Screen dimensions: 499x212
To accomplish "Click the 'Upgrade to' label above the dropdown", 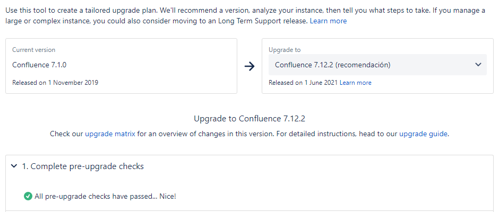I will [x=285, y=50].
